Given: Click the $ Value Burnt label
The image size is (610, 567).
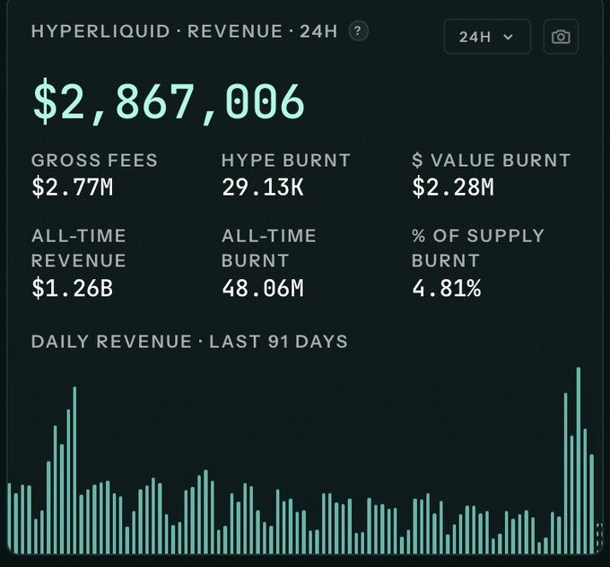Looking at the screenshot, I should [x=491, y=161].
